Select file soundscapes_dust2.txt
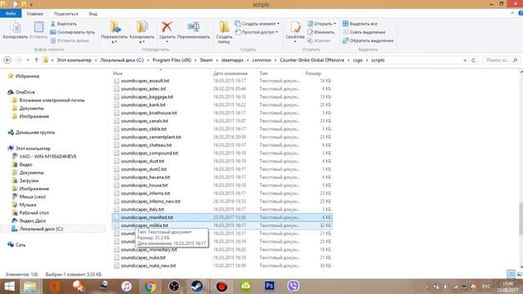Image resolution: width=523 pixels, height=294 pixels. 222,169
